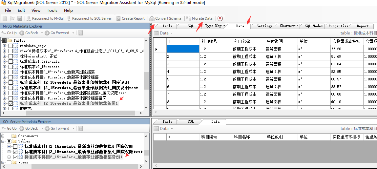Expand the SQL Server Statements node
Viewport: 377px width, 169px height.
pos(3,136)
